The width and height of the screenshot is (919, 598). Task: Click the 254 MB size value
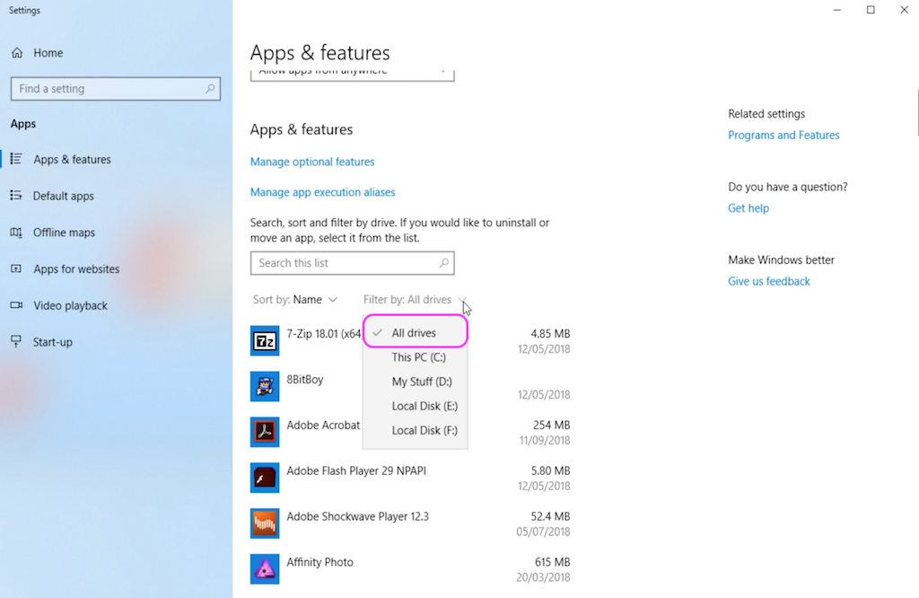coord(552,425)
